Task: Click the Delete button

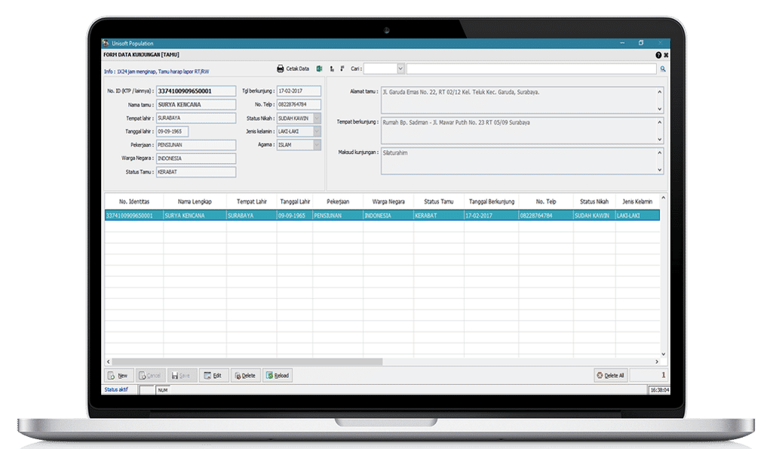Action: click(244, 375)
